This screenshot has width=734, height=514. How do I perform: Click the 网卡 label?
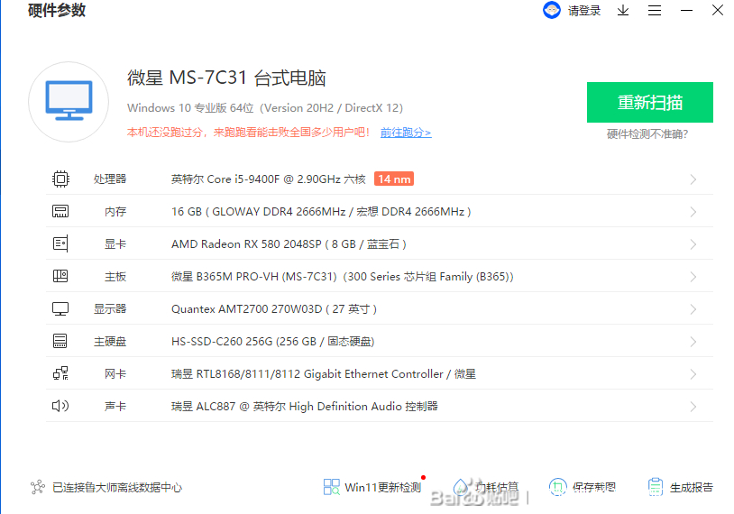click(115, 373)
